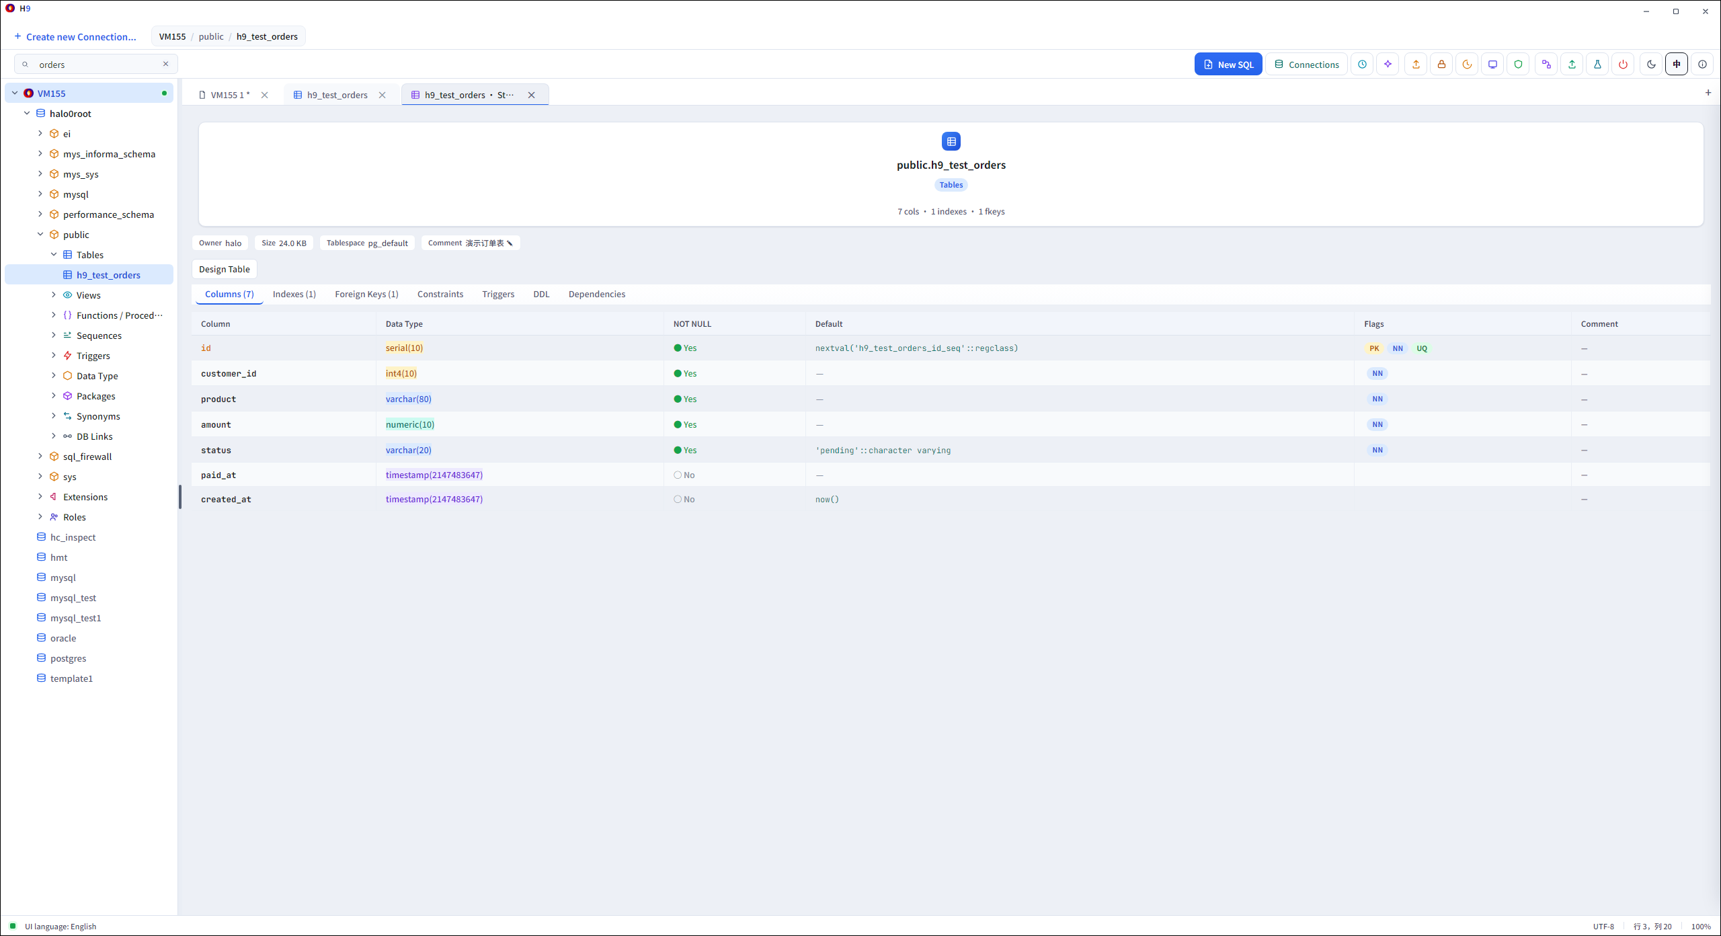The height and width of the screenshot is (936, 1721).
Task: Click the orange padlock icon
Action: pyautogui.click(x=1441, y=65)
